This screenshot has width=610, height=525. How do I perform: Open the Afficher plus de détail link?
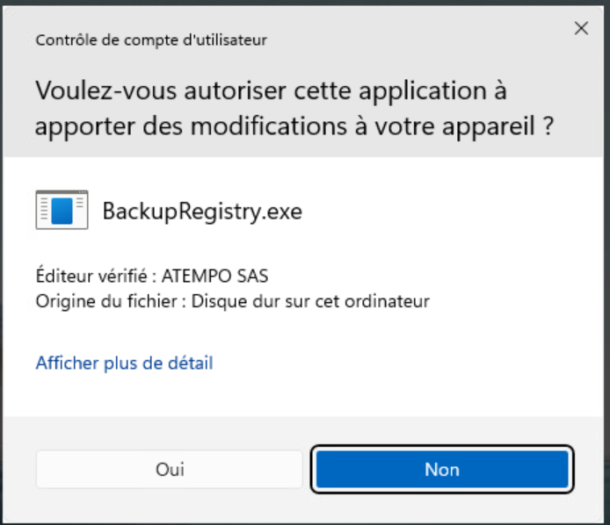(x=124, y=363)
